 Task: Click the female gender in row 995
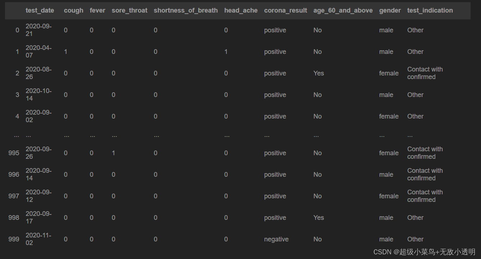click(389, 153)
